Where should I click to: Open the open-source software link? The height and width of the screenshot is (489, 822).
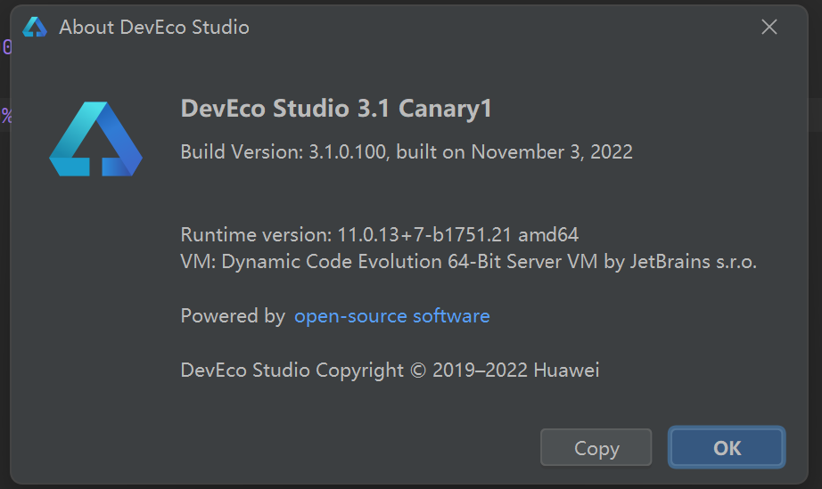(391, 316)
